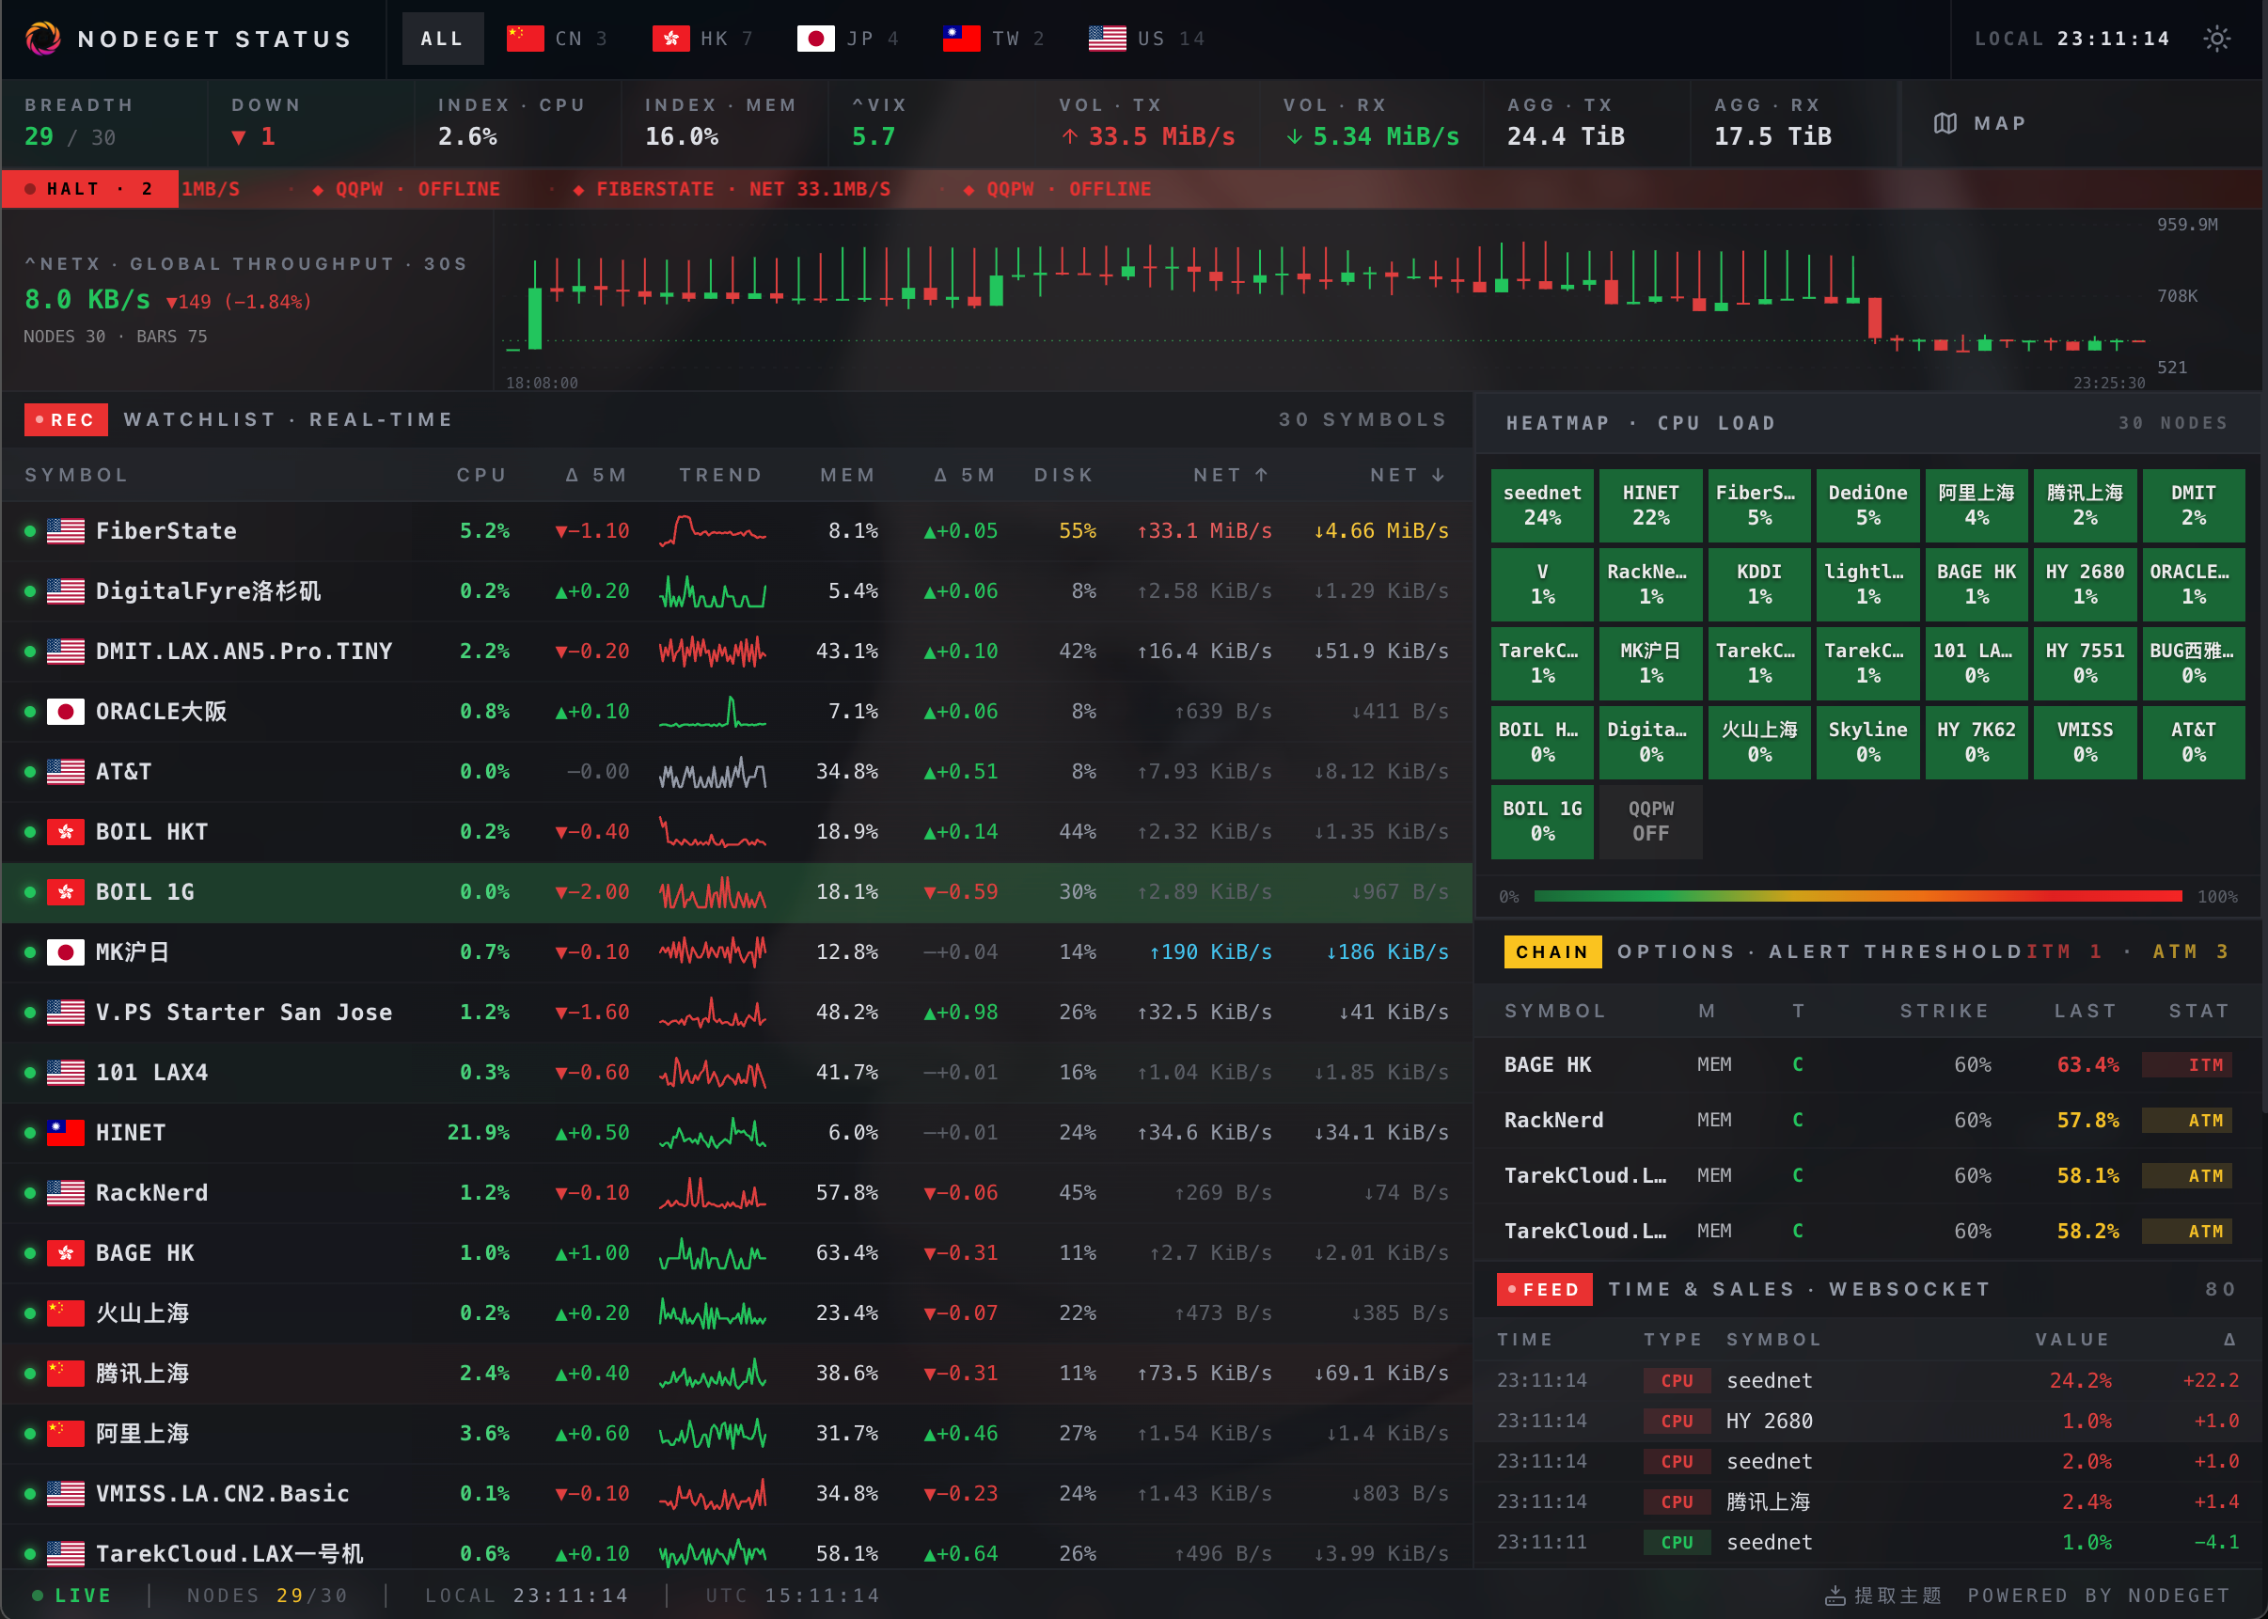
Task: Select the ALL region tab
Action: (x=442, y=39)
